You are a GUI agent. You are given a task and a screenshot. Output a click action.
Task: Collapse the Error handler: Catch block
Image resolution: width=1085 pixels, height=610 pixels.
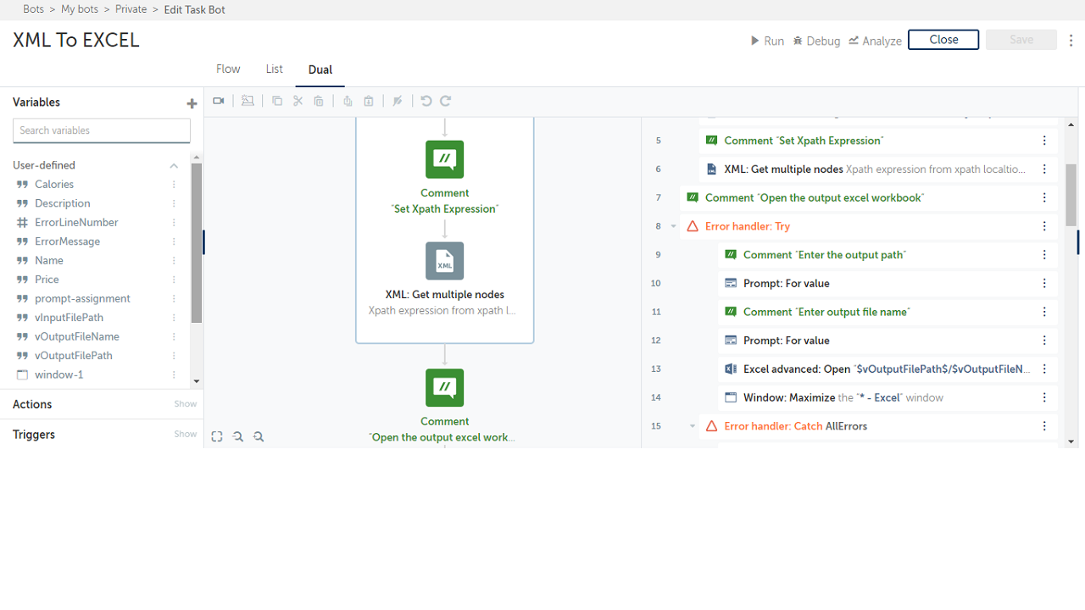tap(693, 426)
